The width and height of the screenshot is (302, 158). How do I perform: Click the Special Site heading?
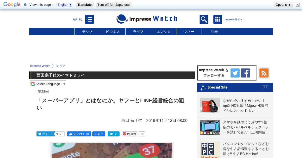coord(217,87)
